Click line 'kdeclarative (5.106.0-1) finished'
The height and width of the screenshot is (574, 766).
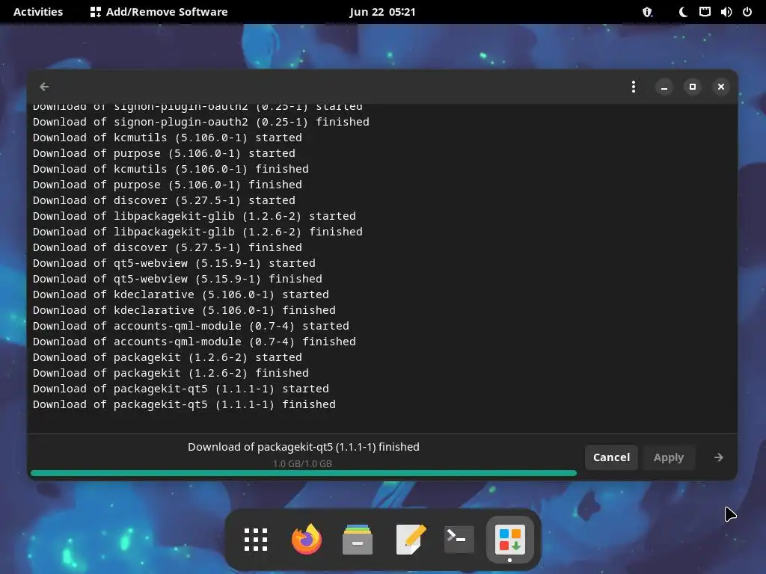pos(184,310)
